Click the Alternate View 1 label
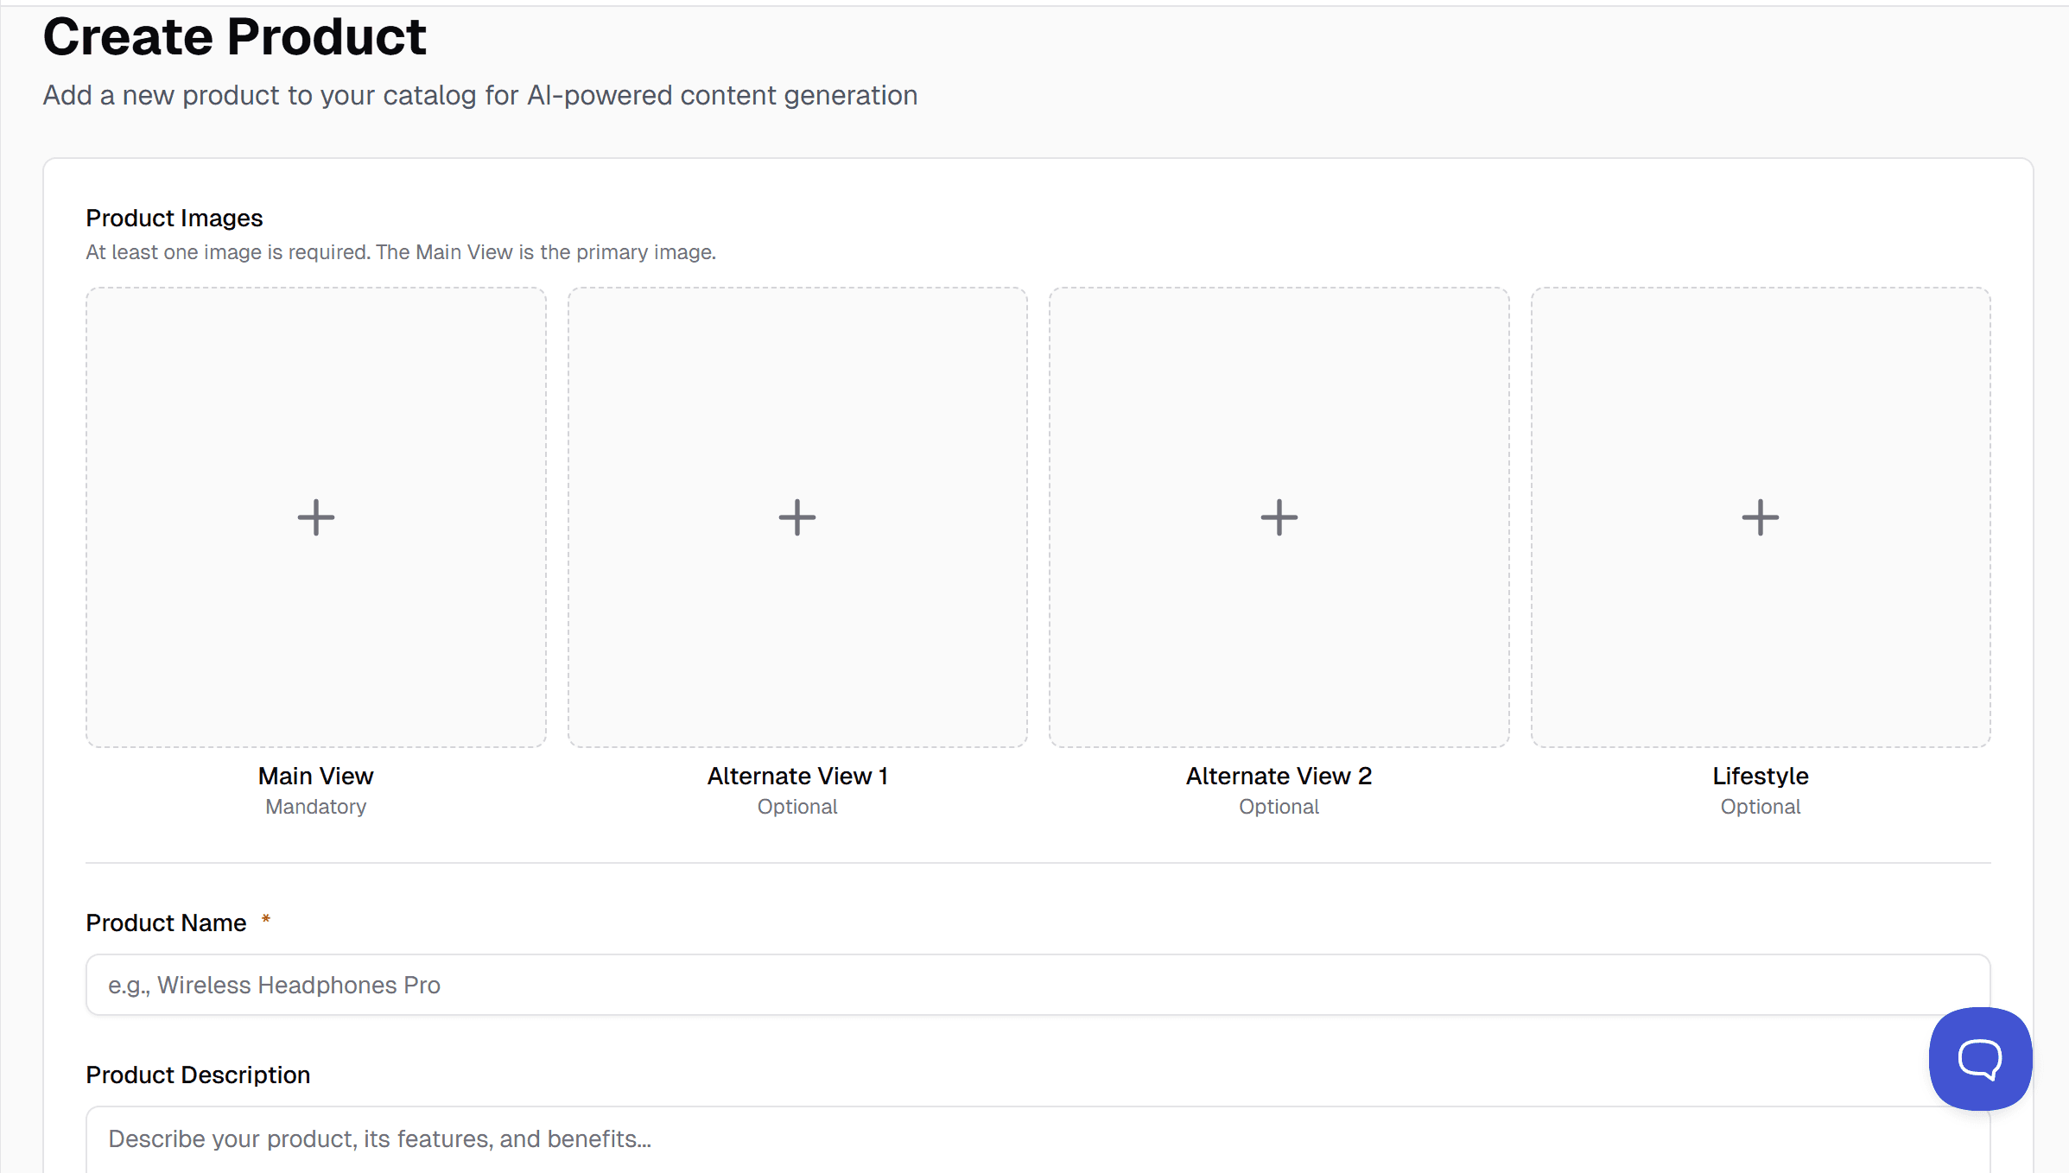This screenshot has width=2069, height=1173. 797,776
